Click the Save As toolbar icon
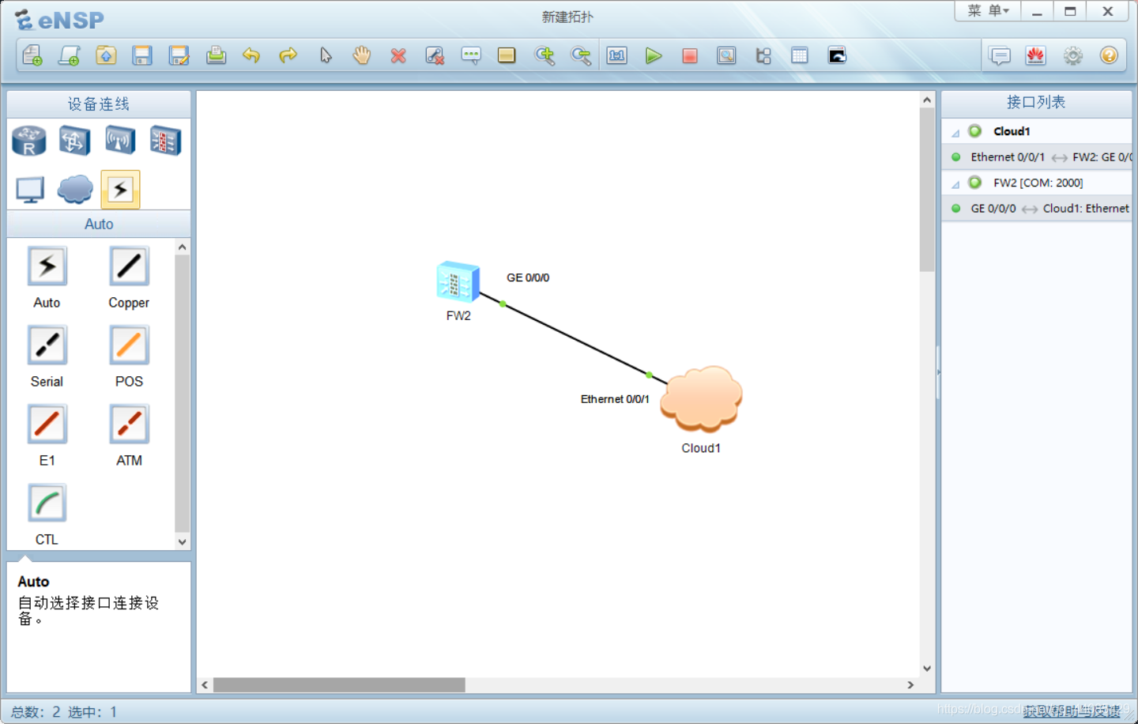The image size is (1138, 724). point(179,55)
